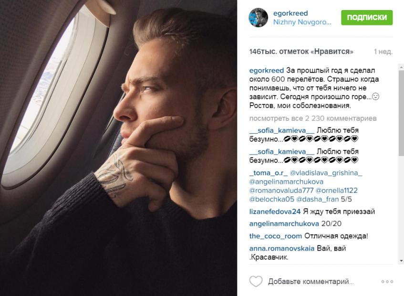Click inside the Добавьте комментарий field

[311, 281]
